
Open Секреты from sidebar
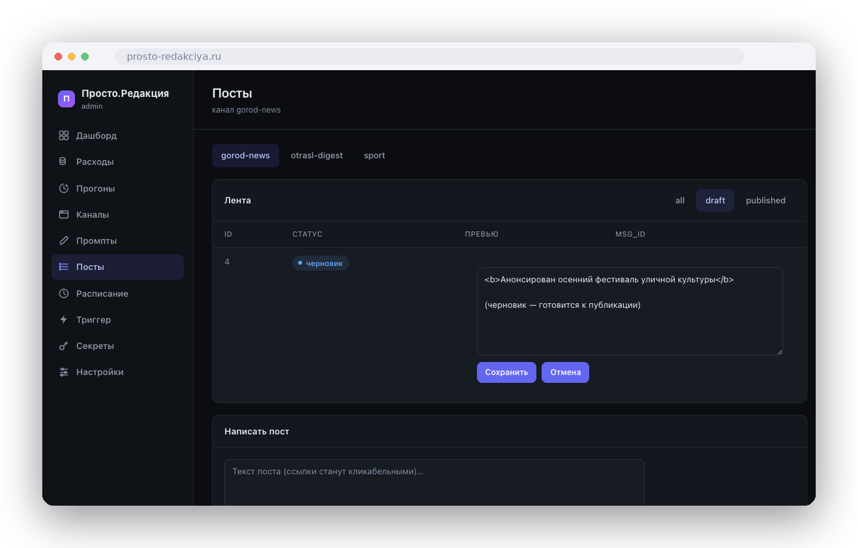click(117, 346)
